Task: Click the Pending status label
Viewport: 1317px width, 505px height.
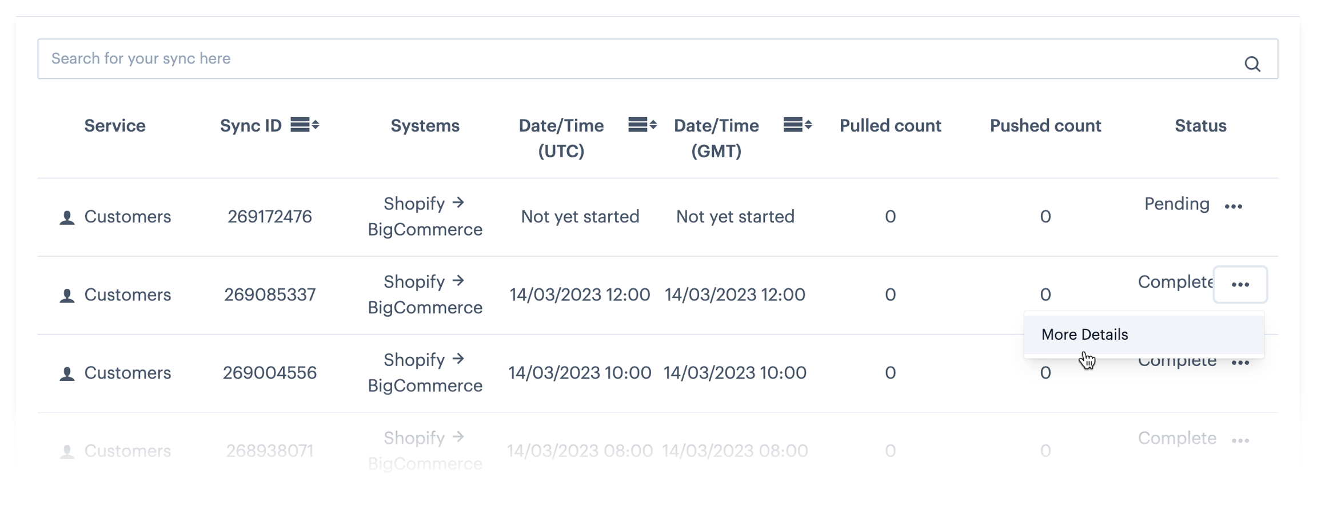Action: pos(1176,204)
